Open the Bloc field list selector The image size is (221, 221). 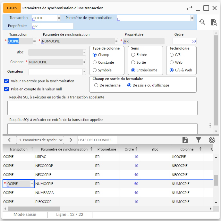[x=84, y=52]
